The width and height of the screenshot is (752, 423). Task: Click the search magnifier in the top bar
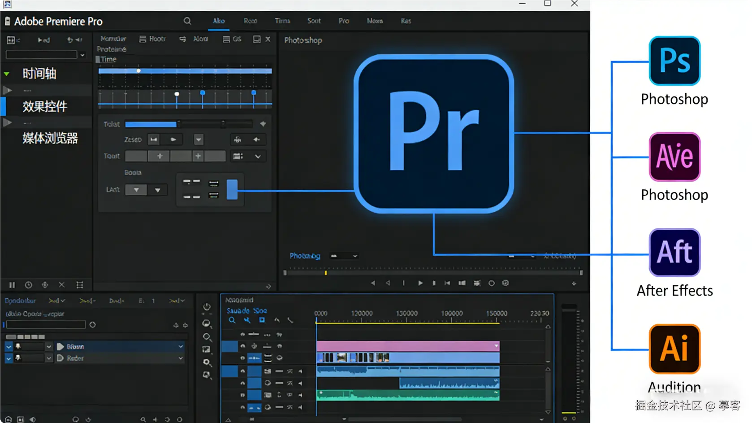click(x=187, y=21)
